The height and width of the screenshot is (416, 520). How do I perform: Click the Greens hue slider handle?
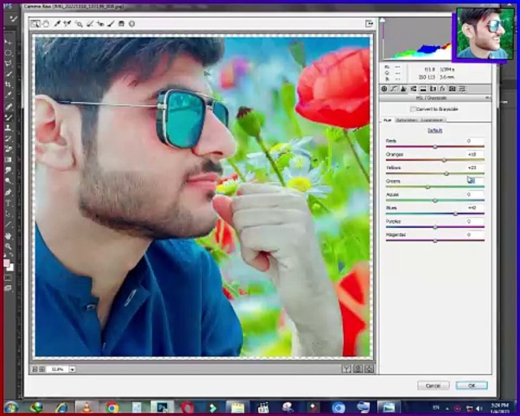[428, 187]
